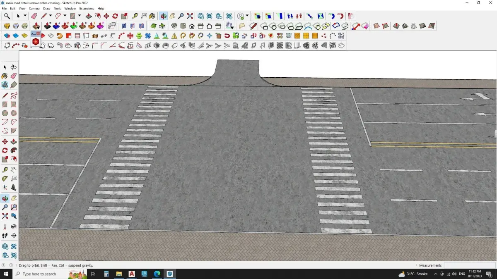Select the Lasso Select tool
The height and width of the screenshot is (279, 497).
(x=14, y=67)
